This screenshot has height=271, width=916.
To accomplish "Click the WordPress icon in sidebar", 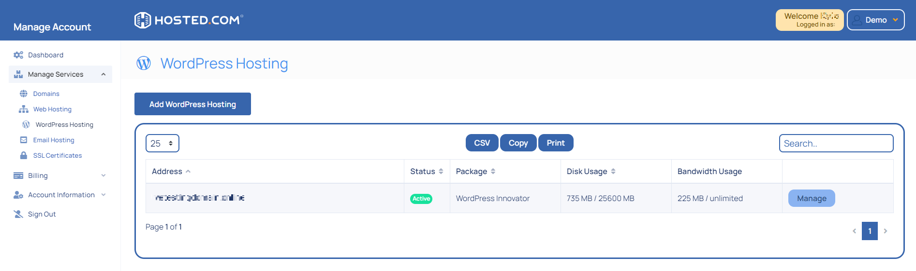I will tap(26, 124).
